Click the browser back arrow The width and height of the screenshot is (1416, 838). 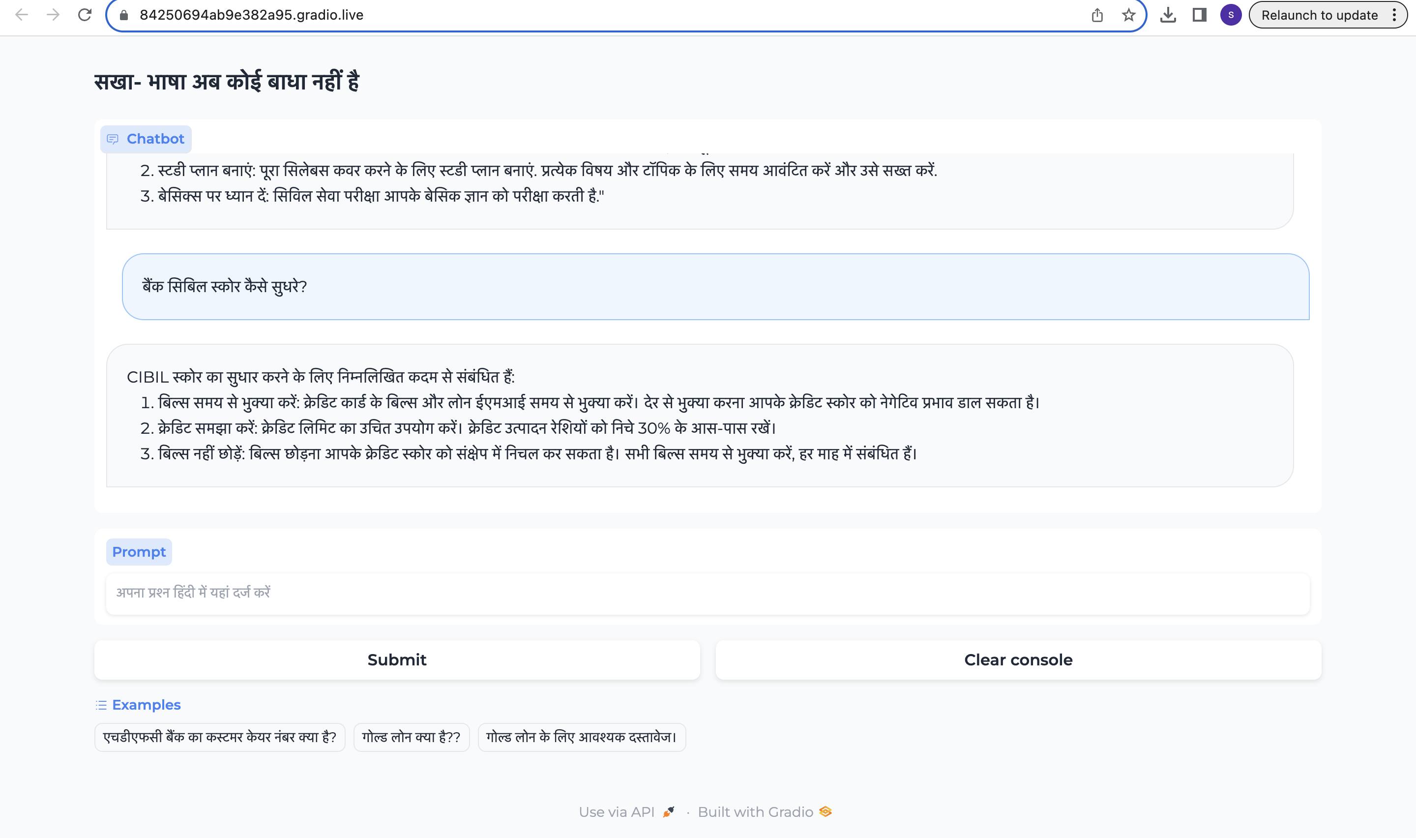22,15
